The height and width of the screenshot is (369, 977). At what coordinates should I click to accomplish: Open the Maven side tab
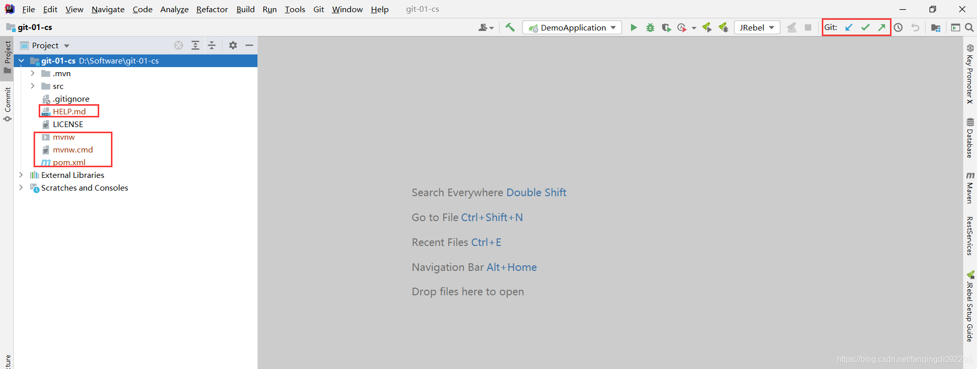[x=970, y=188]
